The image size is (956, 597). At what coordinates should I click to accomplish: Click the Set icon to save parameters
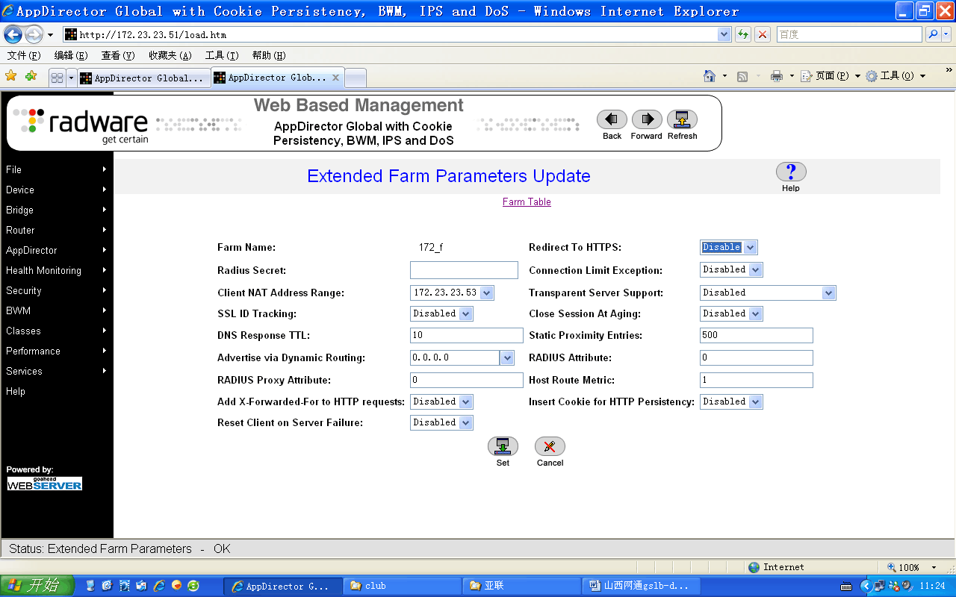point(503,446)
